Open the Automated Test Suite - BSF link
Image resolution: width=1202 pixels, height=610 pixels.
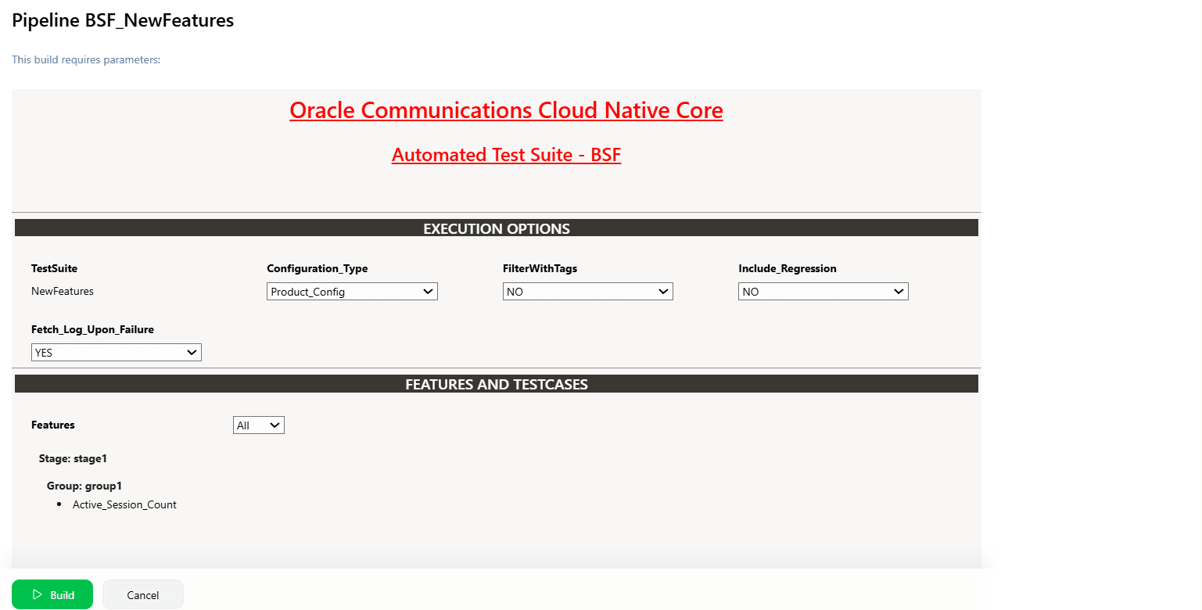[506, 154]
